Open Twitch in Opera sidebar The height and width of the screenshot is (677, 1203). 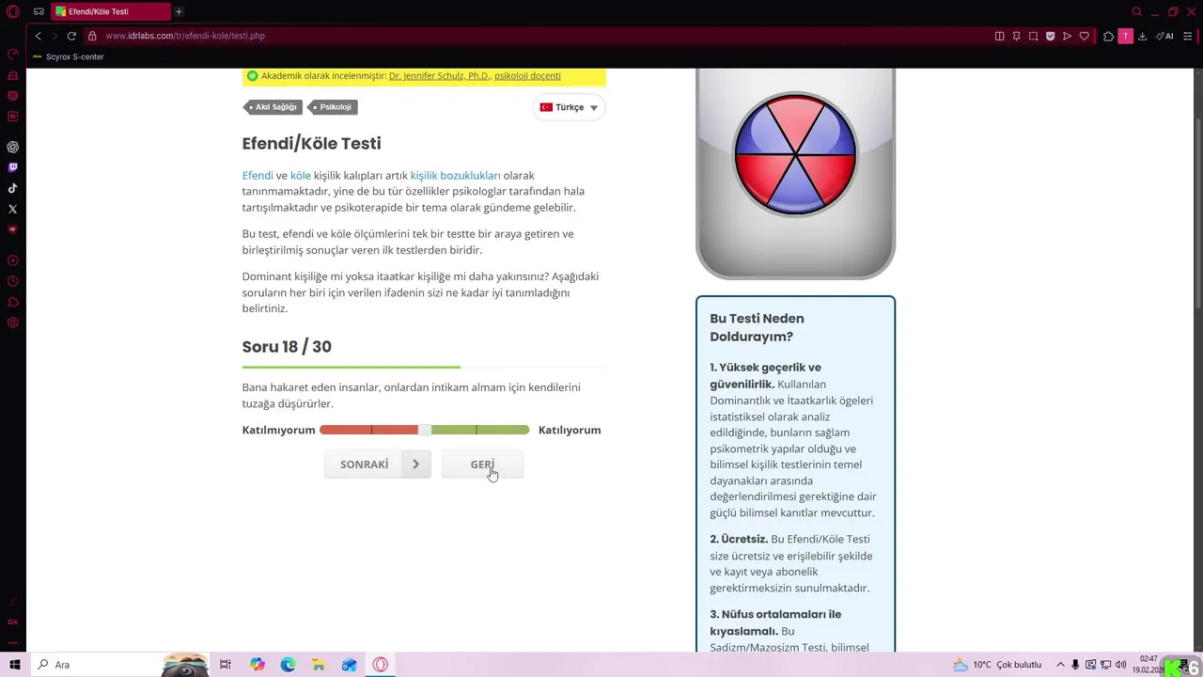pyautogui.click(x=12, y=167)
